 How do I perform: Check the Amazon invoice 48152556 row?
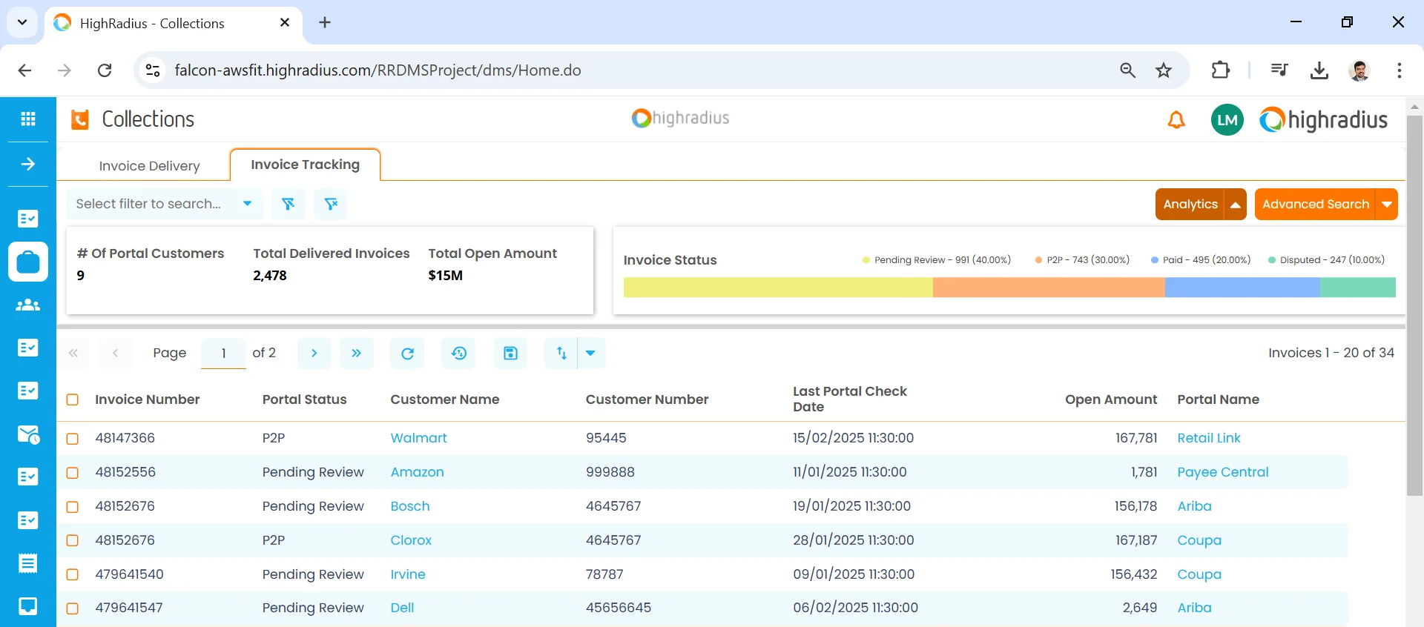tap(73, 473)
